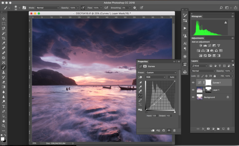The image size is (239, 146).
Task: Hide the Layer 1 layer
Action: coord(193,90)
